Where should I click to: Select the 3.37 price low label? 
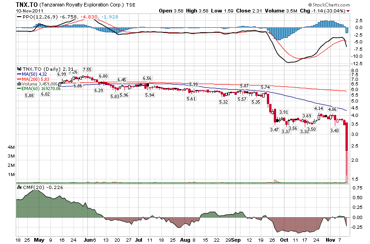tap(286, 131)
